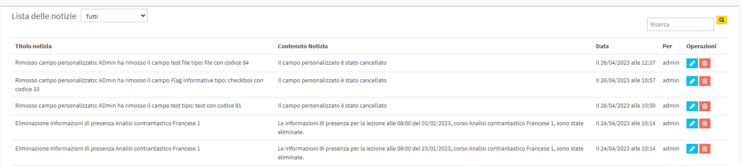Screen dimensions: 742x166
Task: Delete the news for the 23/01/2023 lesson elimination
Action: (705, 149)
